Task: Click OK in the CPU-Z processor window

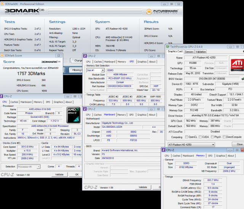Action: (77, 174)
